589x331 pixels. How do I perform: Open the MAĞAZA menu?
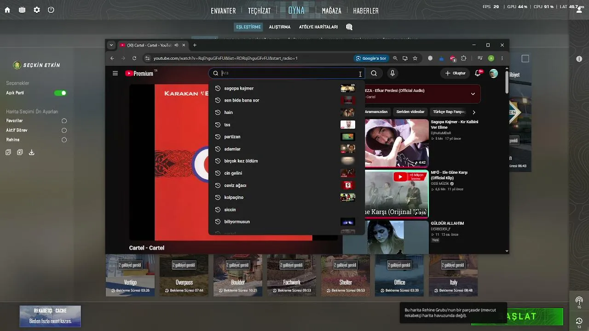(x=332, y=11)
